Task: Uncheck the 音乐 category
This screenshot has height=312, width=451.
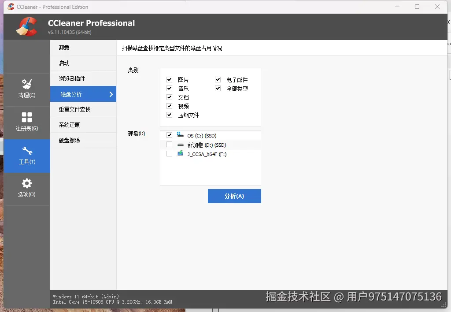Action: (x=170, y=89)
